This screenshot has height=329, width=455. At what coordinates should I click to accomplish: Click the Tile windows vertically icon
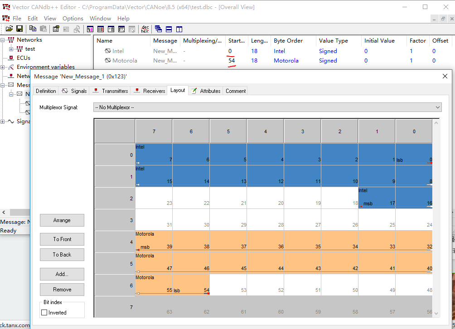click(x=179, y=29)
